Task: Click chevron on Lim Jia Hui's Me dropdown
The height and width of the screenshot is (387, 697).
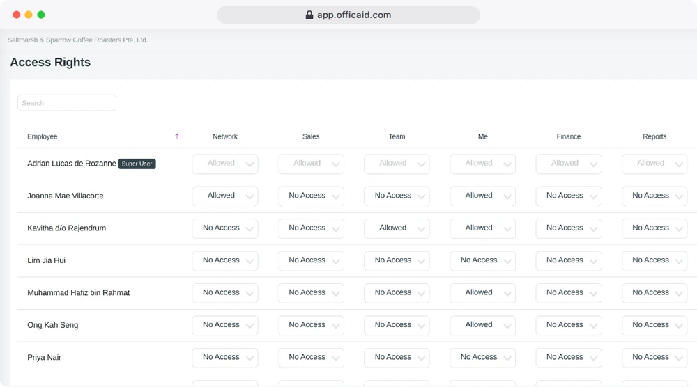Action: (507, 262)
